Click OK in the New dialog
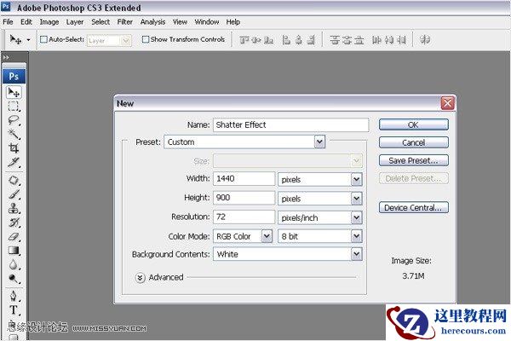511x341 pixels. (x=414, y=125)
